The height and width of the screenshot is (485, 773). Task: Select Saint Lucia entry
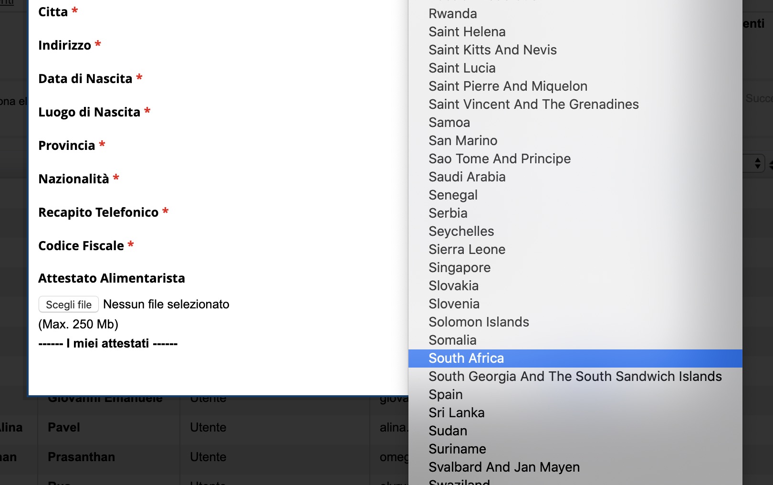(462, 68)
